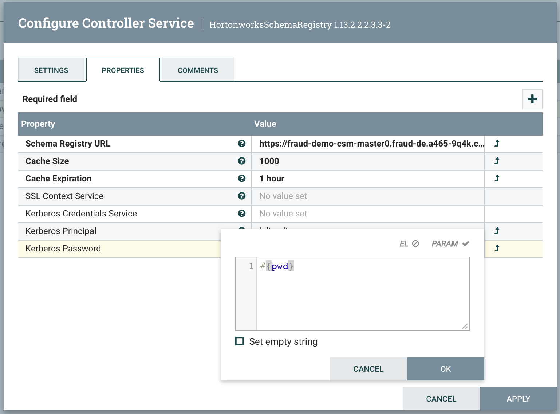Convert Cache Size to parameter
The height and width of the screenshot is (414, 560).
(x=497, y=161)
